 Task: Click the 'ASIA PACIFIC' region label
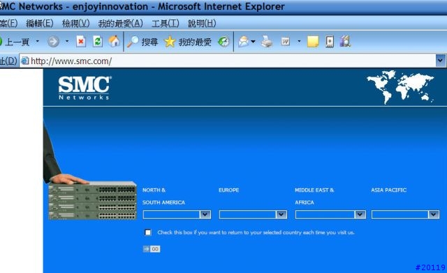click(x=389, y=190)
